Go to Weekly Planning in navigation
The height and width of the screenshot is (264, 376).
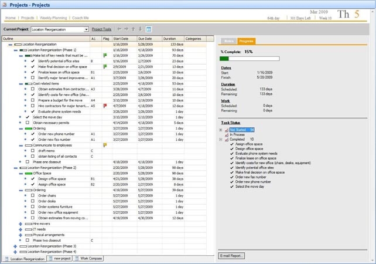click(x=53, y=18)
